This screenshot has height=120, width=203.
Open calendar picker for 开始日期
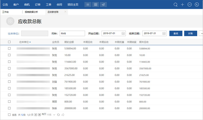coord(123,33)
